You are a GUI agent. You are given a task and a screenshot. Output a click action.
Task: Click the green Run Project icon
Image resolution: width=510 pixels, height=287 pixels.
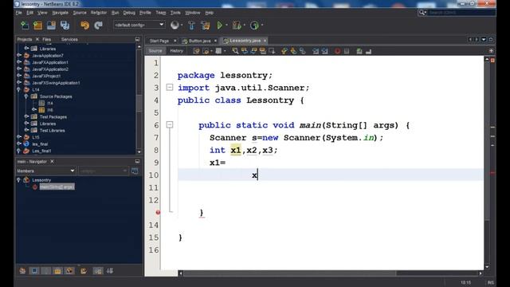[220, 25]
